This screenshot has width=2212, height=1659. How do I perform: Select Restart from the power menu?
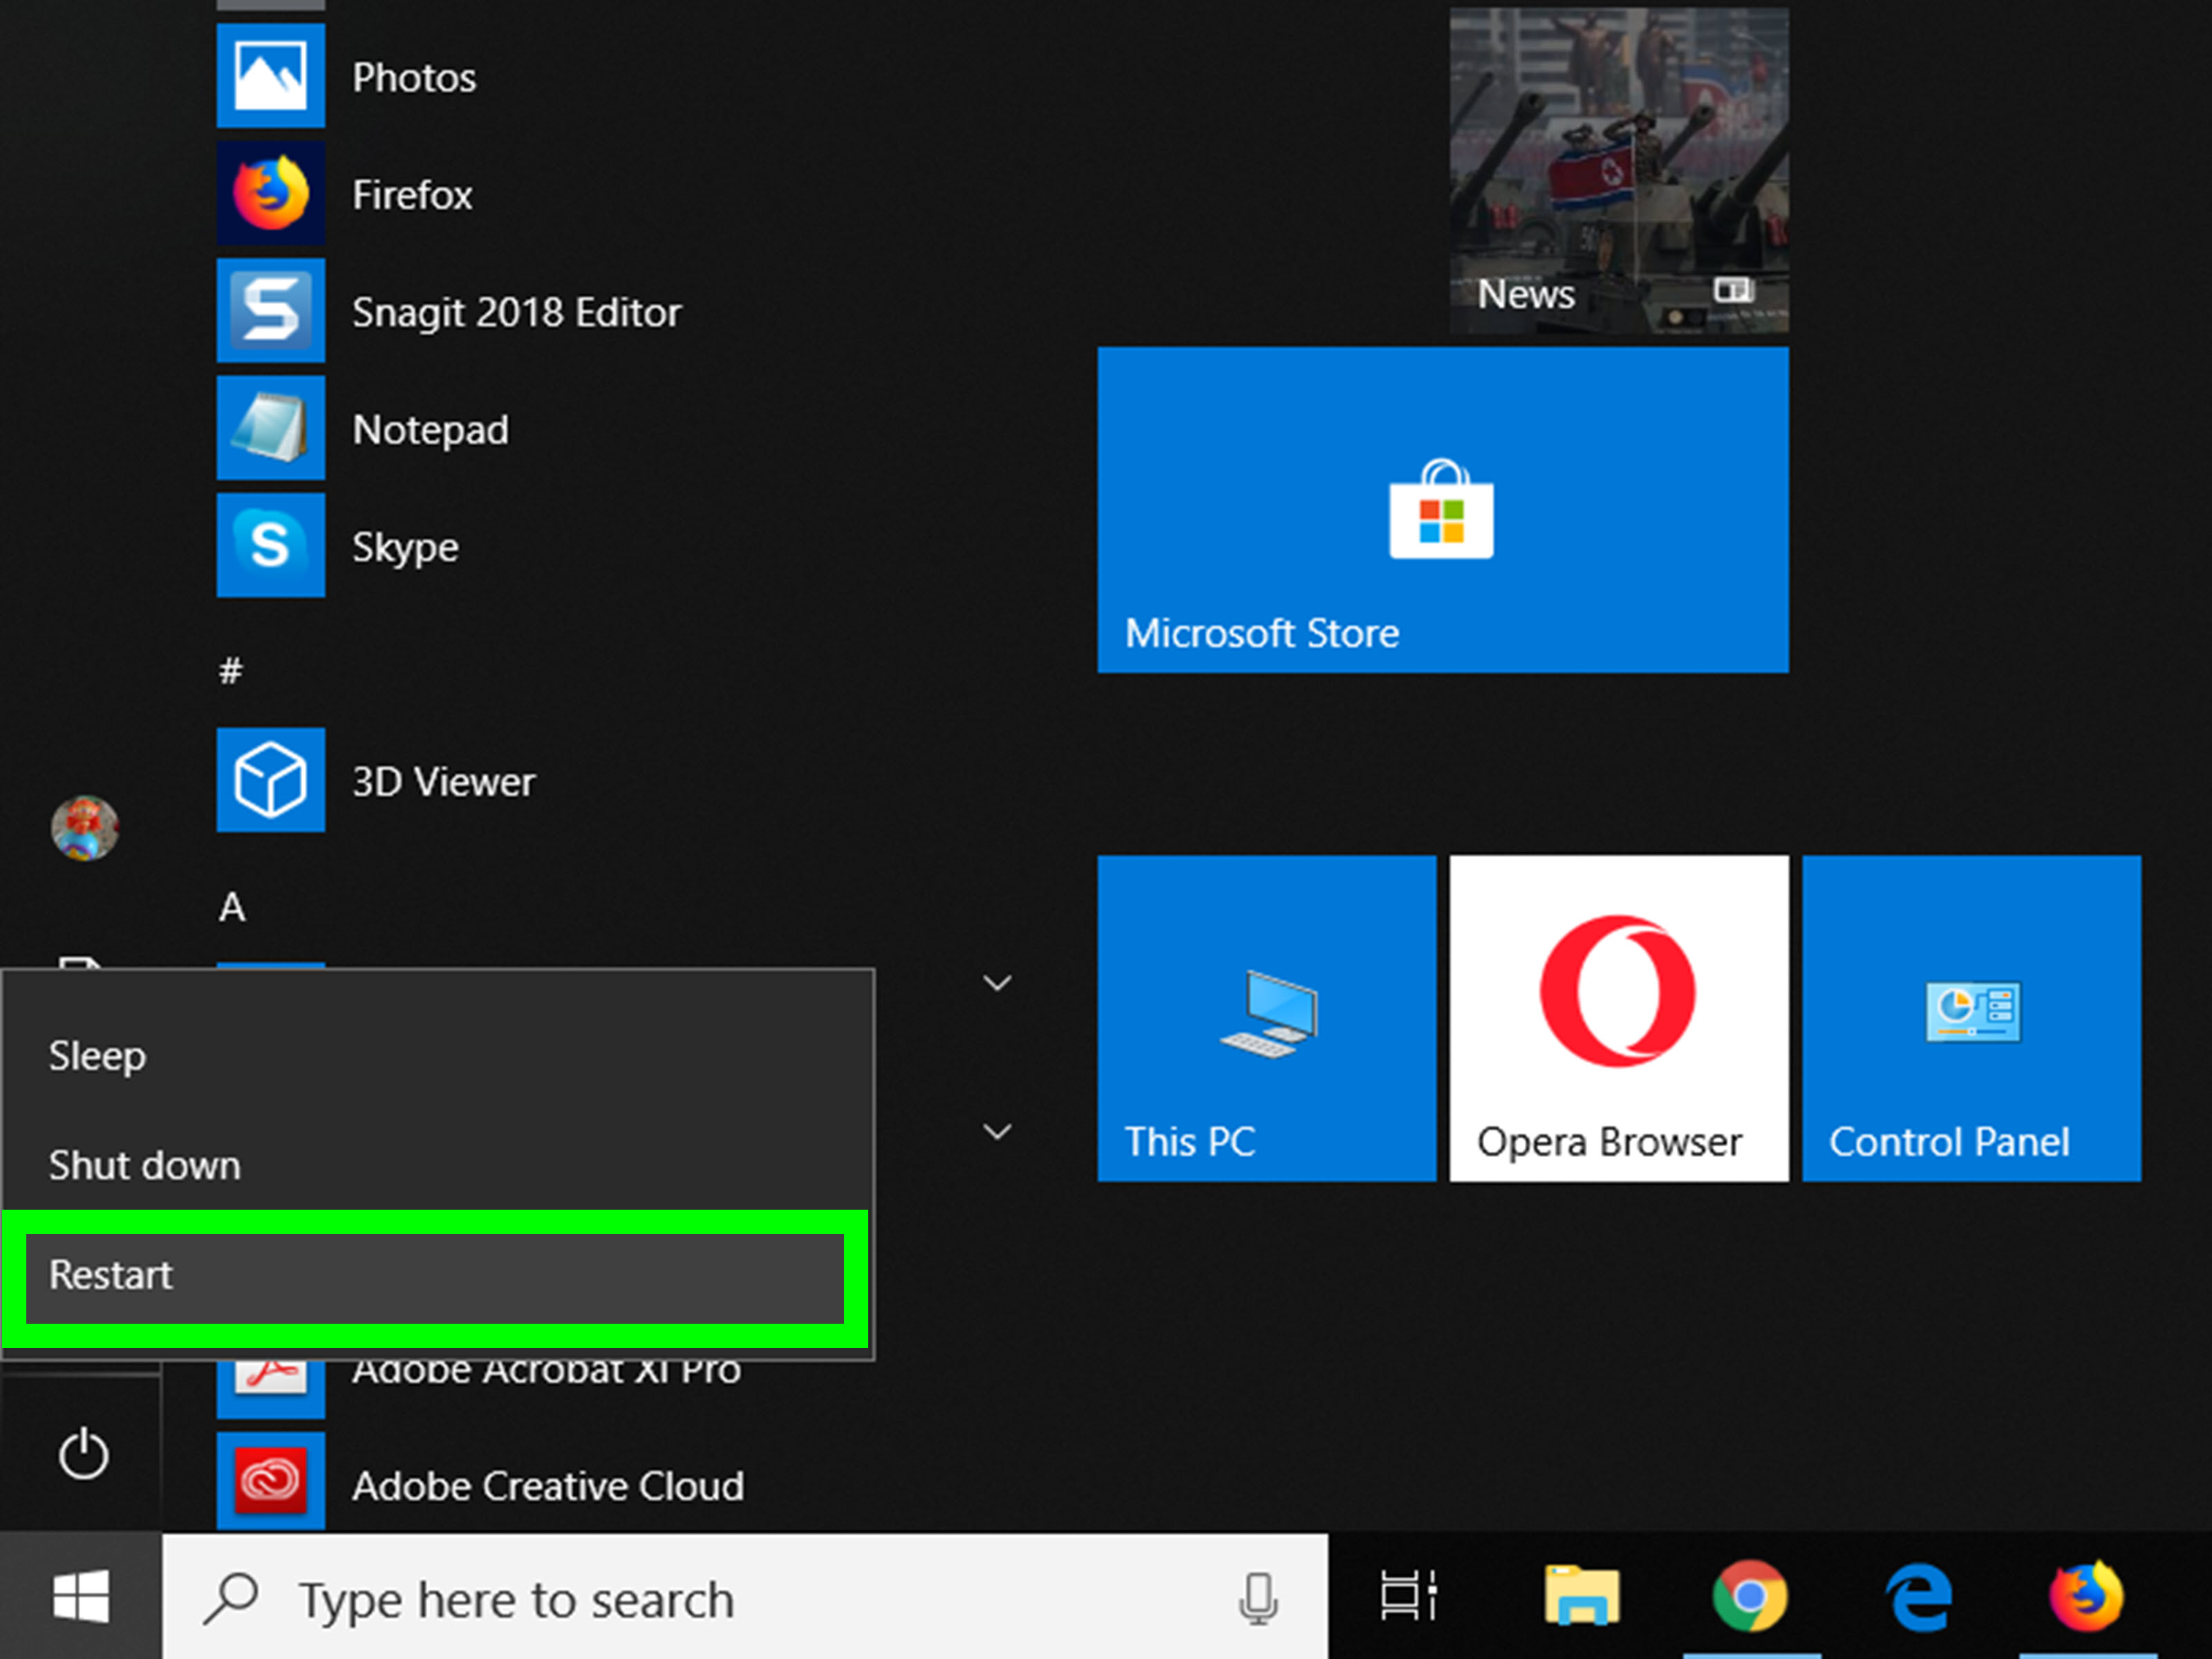435,1277
